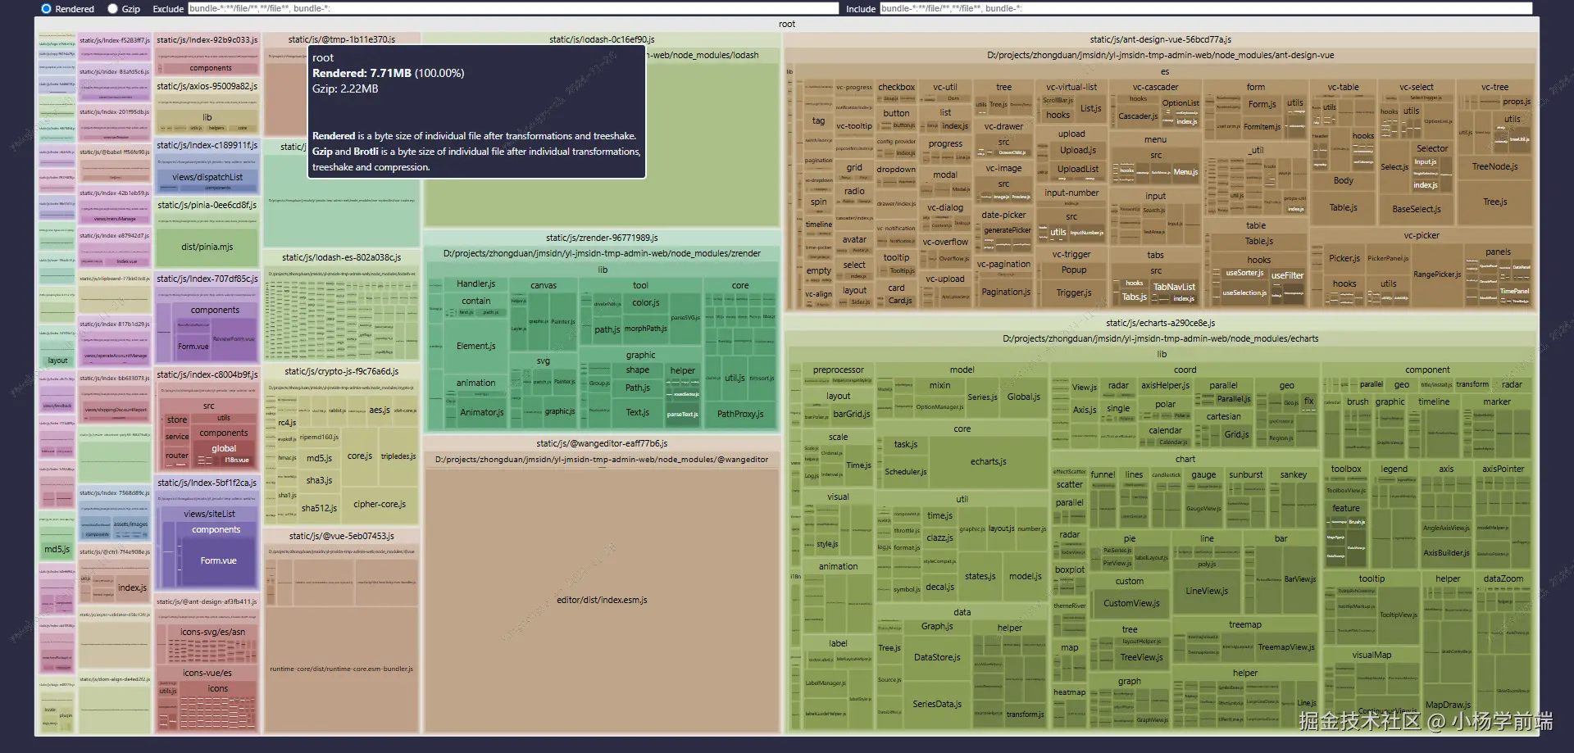Select the LineView.js block
This screenshot has width=1574, height=753.
click(1207, 591)
